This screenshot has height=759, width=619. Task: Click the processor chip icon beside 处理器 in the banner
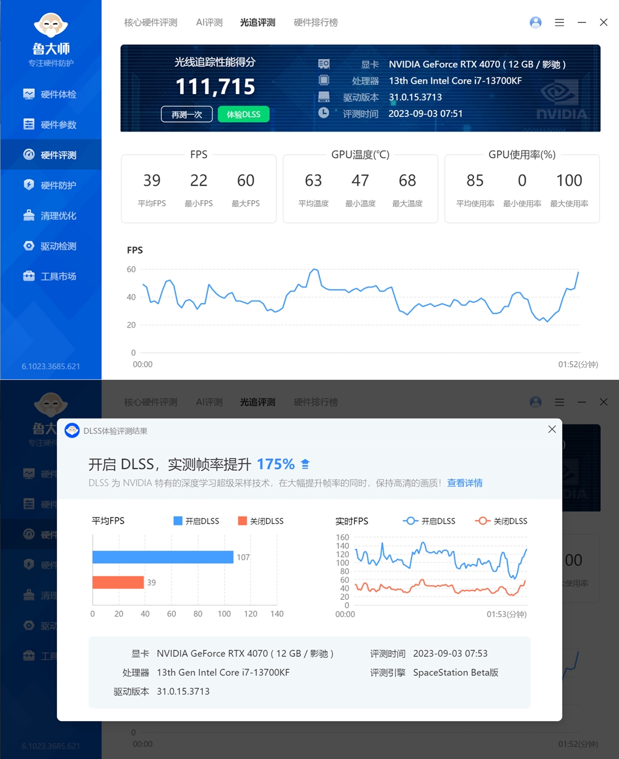(x=324, y=81)
